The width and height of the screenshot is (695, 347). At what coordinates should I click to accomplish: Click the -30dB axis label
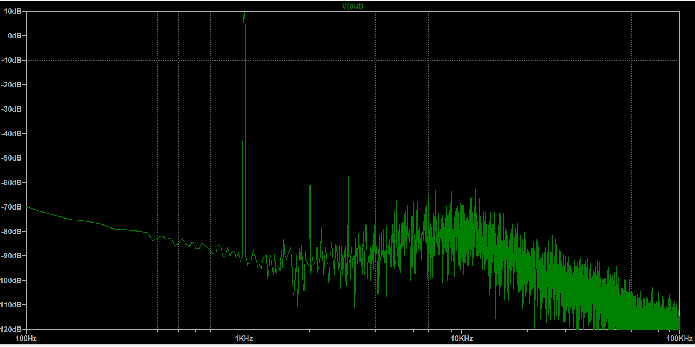11,109
